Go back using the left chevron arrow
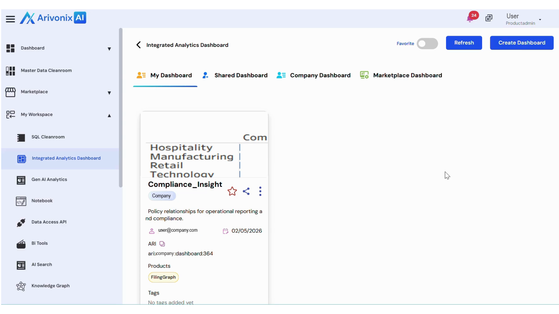Viewport: 559px width, 314px height. click(139, 45)
